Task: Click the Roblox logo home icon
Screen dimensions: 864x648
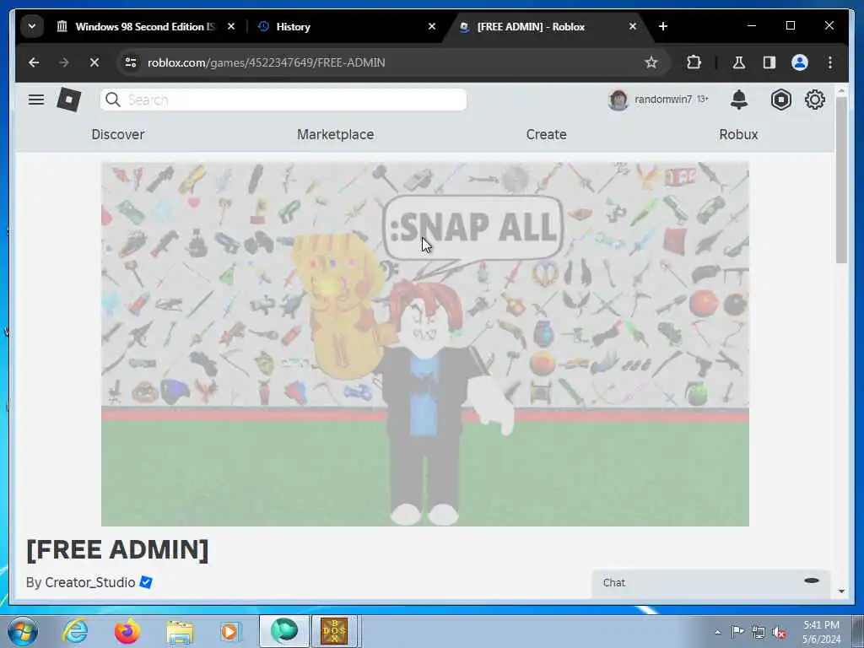Action: pyautogui.click(x=69, y=100)
